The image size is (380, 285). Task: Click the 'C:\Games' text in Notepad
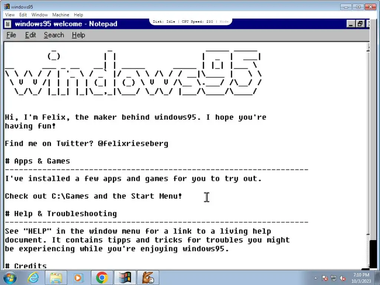point(70,196)
